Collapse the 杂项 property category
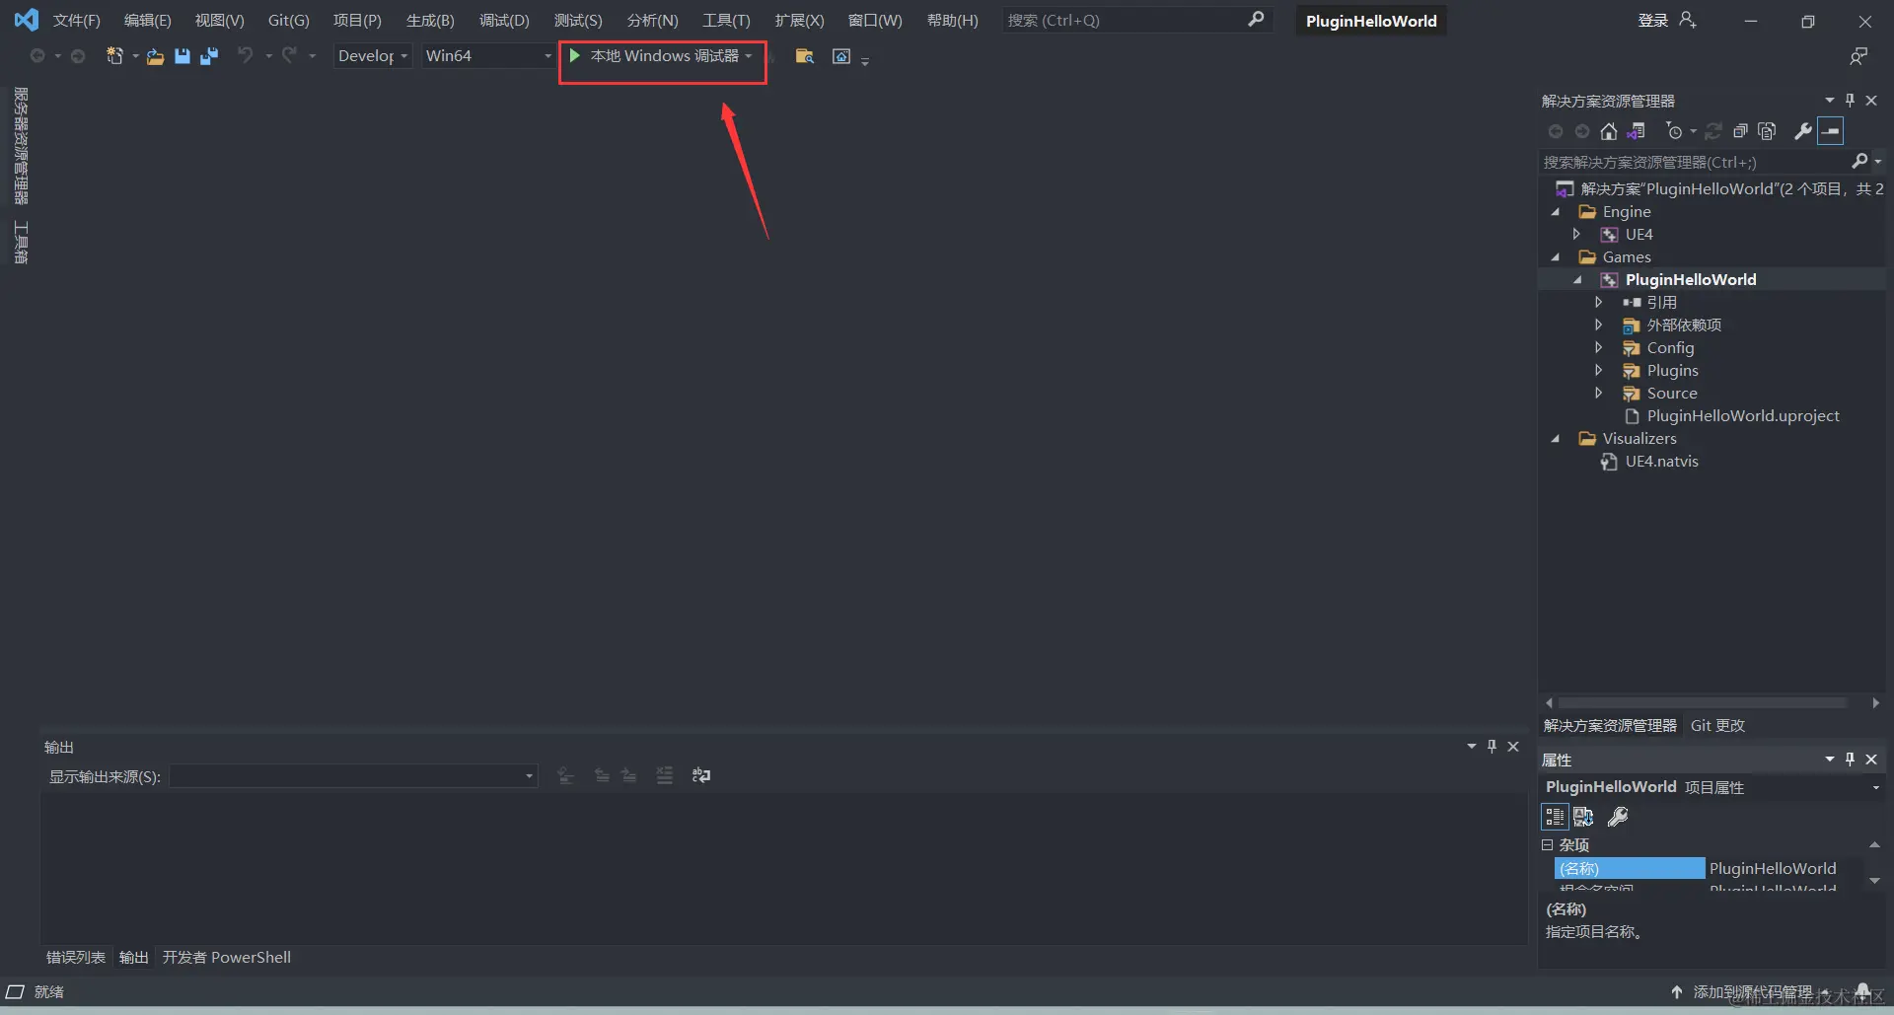Screen dimensions: 1894x1015 (1548, 845)
